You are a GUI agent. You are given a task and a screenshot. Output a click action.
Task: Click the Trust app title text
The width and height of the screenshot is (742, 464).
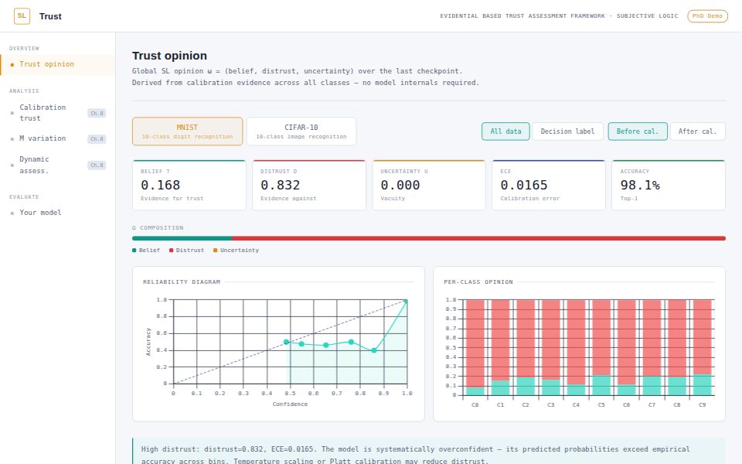(51, 16)
